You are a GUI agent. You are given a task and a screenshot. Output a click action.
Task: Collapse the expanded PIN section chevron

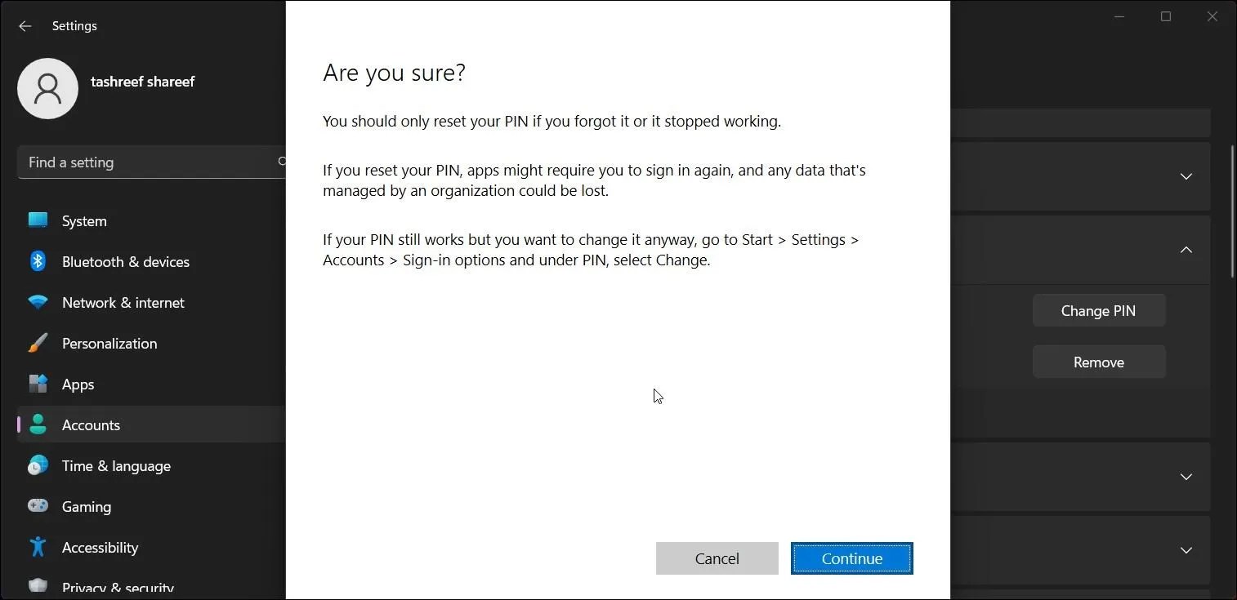coord(1186,251)
